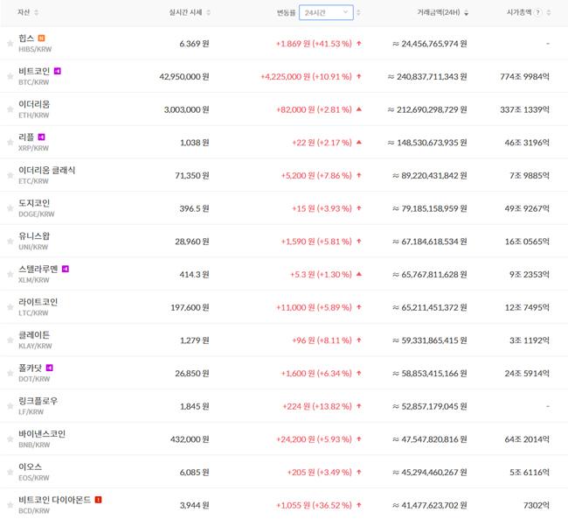Click the change +1,590 원 (+5.81 %)
Screen dimensions: 568x519
pyautogui.click(x=316, y=242)
